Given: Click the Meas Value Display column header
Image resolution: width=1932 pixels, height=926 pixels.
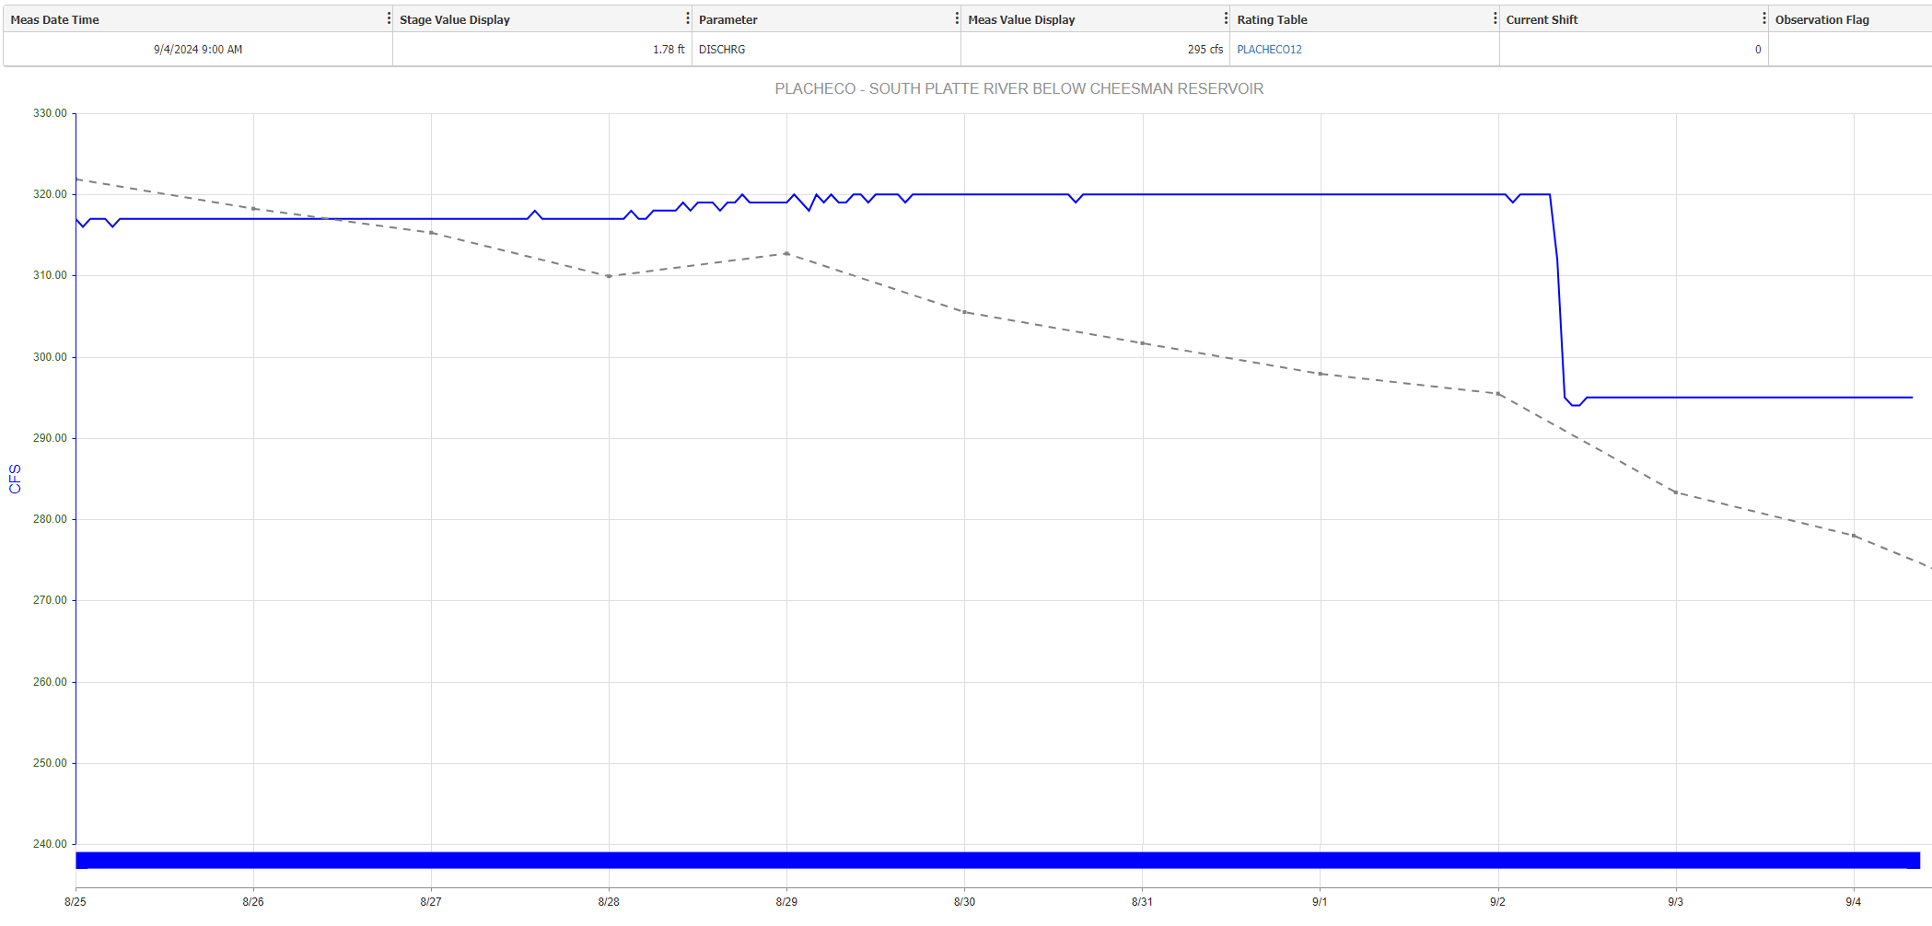Looking at the screenshot, I should [1021, 19].
